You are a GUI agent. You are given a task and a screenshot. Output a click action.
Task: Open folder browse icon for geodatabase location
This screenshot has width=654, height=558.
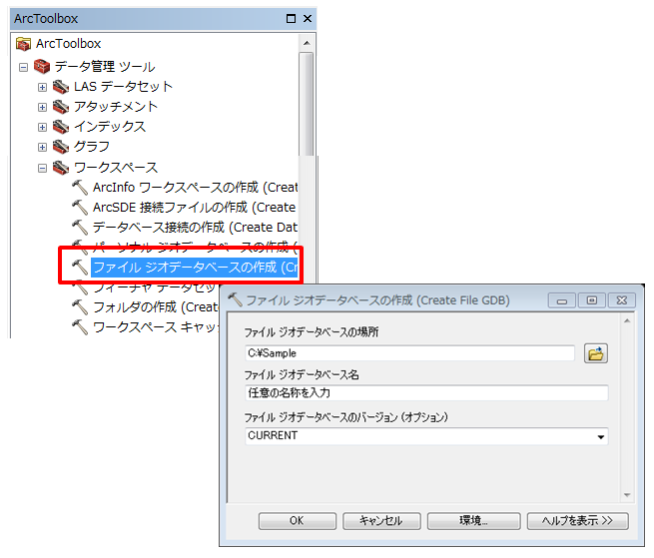click(596, 353)
